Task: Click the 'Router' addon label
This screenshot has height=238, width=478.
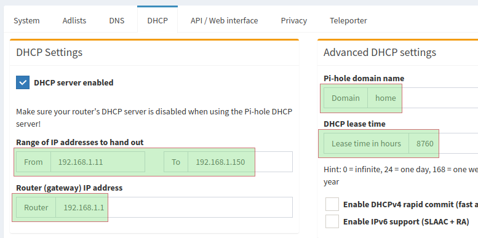Action: point(36,207)
